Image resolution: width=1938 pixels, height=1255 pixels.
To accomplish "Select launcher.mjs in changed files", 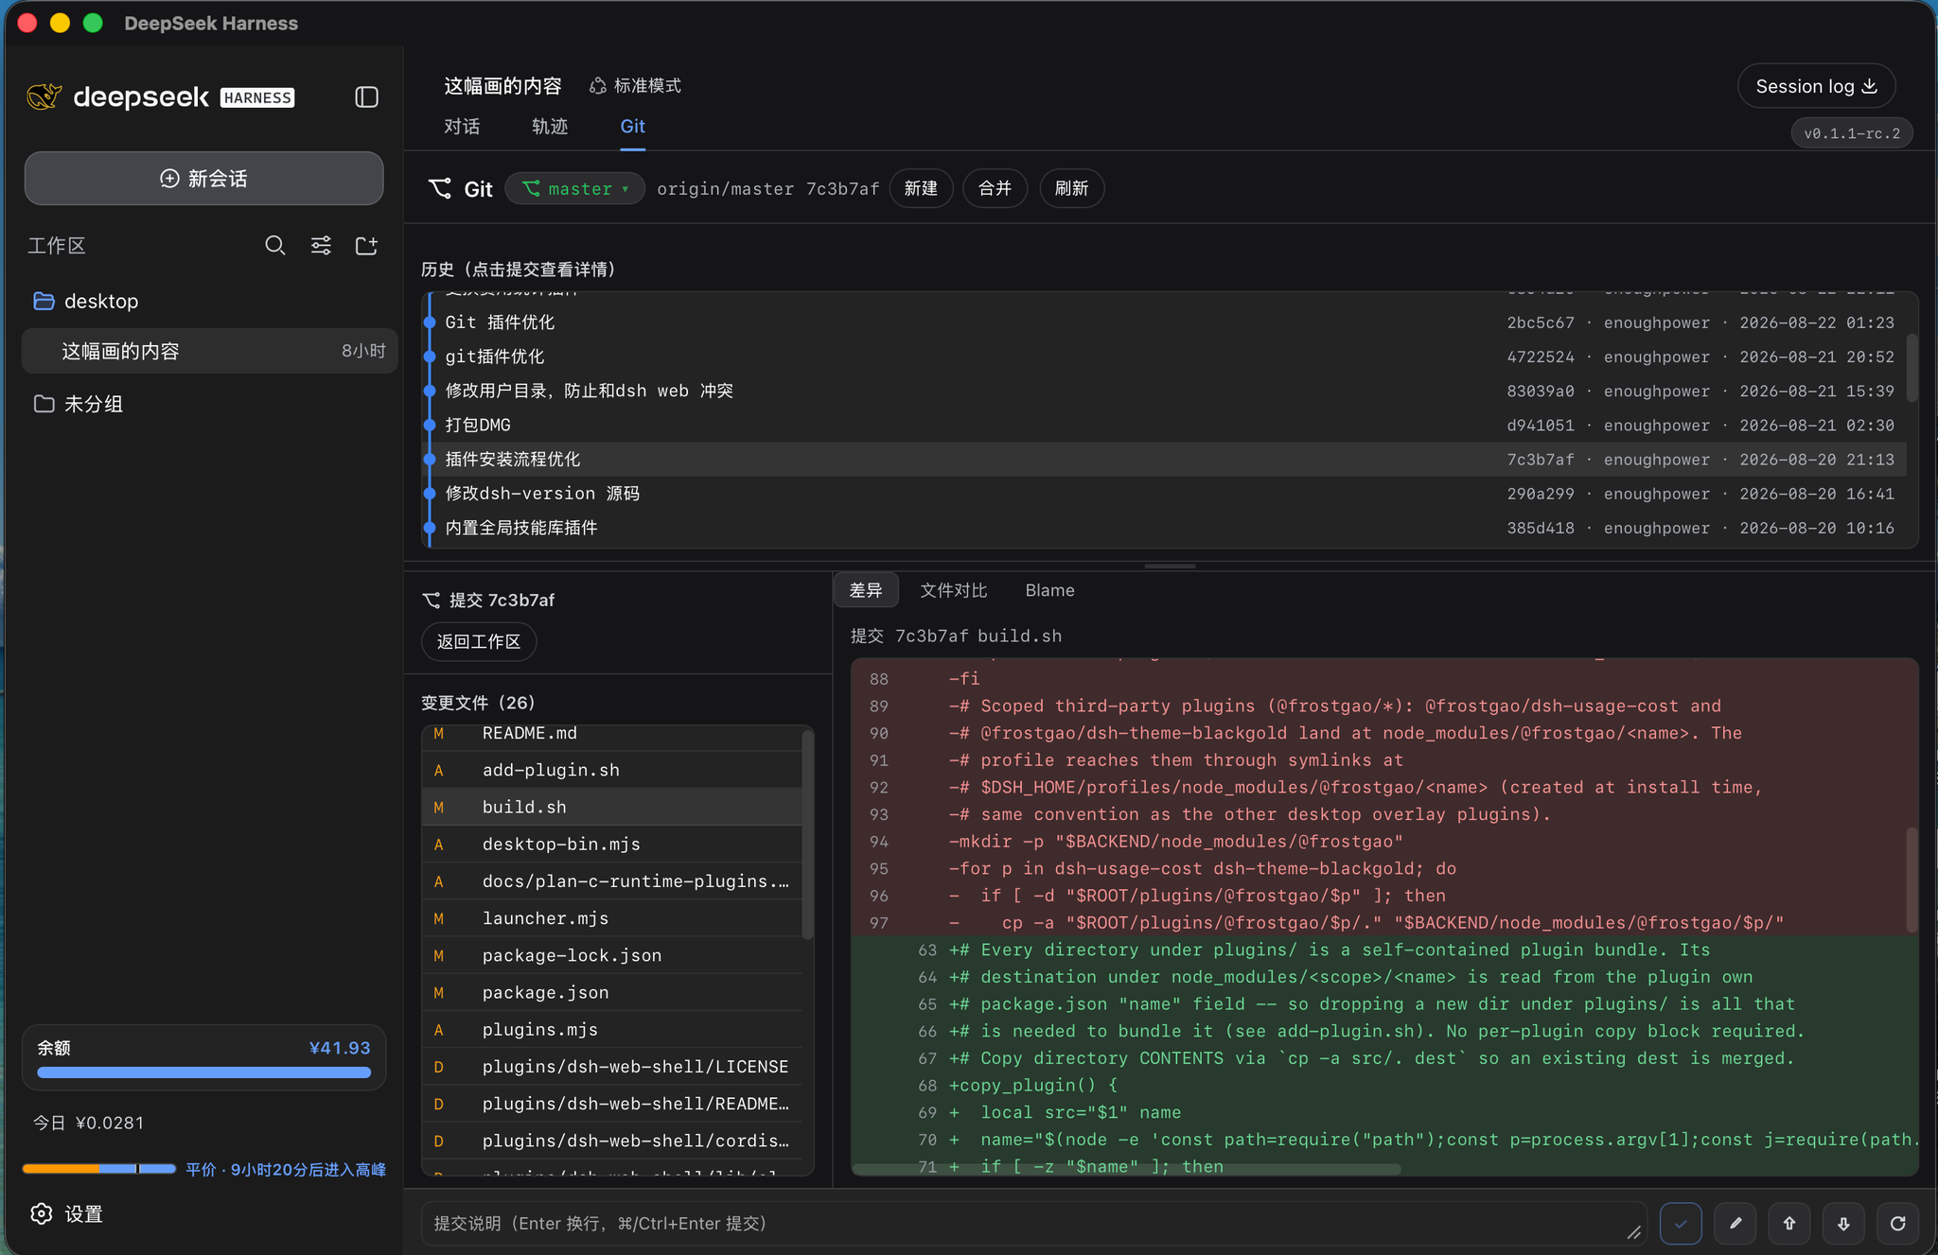I will pos(612,918).
